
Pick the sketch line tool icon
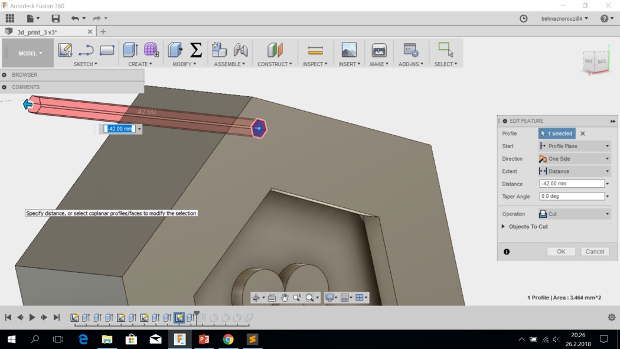pyautogui.click(x=86, y=50)
